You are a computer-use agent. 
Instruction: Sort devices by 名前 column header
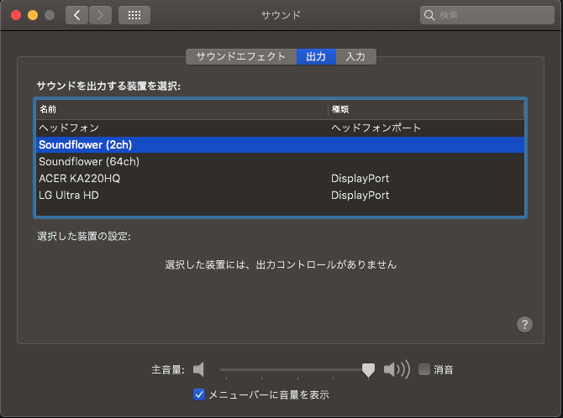click(x=181, y=109)
